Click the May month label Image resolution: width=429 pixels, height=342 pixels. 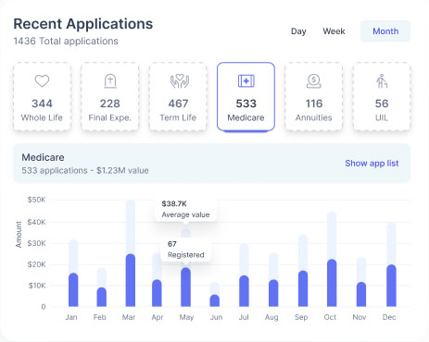[186, 317]
